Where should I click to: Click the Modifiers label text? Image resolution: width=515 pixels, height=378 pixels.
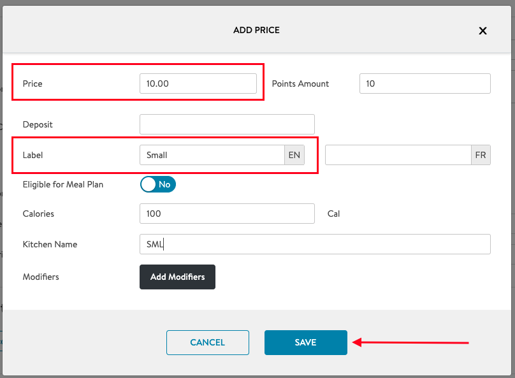[x=41, y=277]
